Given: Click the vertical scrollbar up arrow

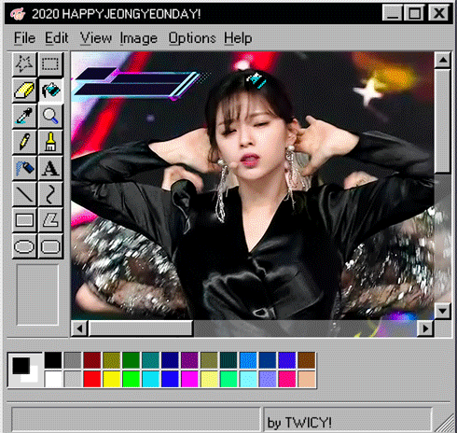Looking at the screenshot, I should 443,60.
